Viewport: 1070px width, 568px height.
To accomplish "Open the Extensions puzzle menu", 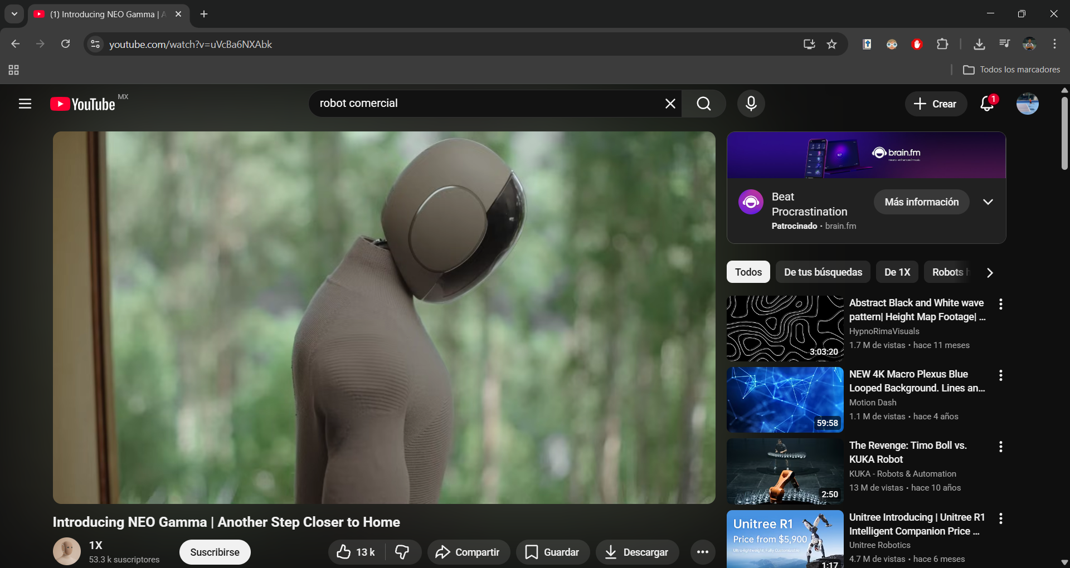I will pyautogui.click(x=942, y=44).
